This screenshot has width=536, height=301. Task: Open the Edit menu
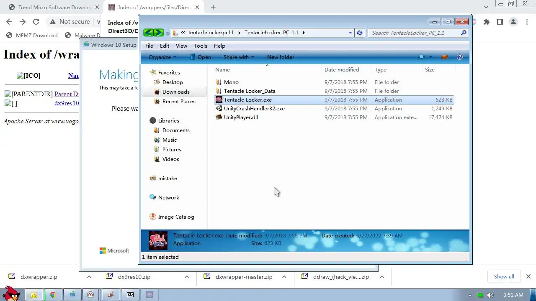coord(165,46)
